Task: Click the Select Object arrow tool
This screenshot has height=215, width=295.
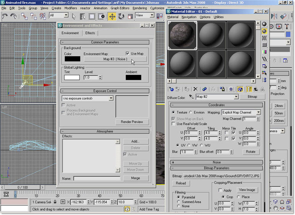Action: click(73, 16)
